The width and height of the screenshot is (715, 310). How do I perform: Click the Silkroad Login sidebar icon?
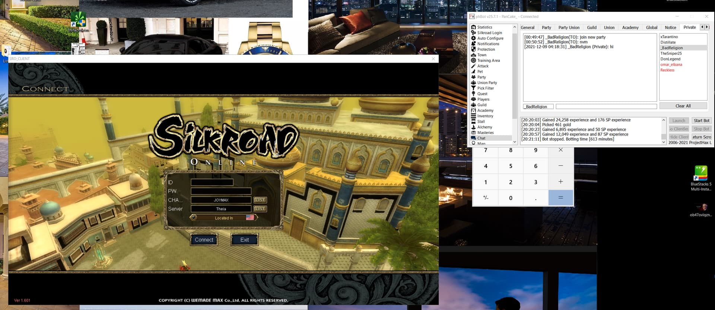tap(474, 33)
